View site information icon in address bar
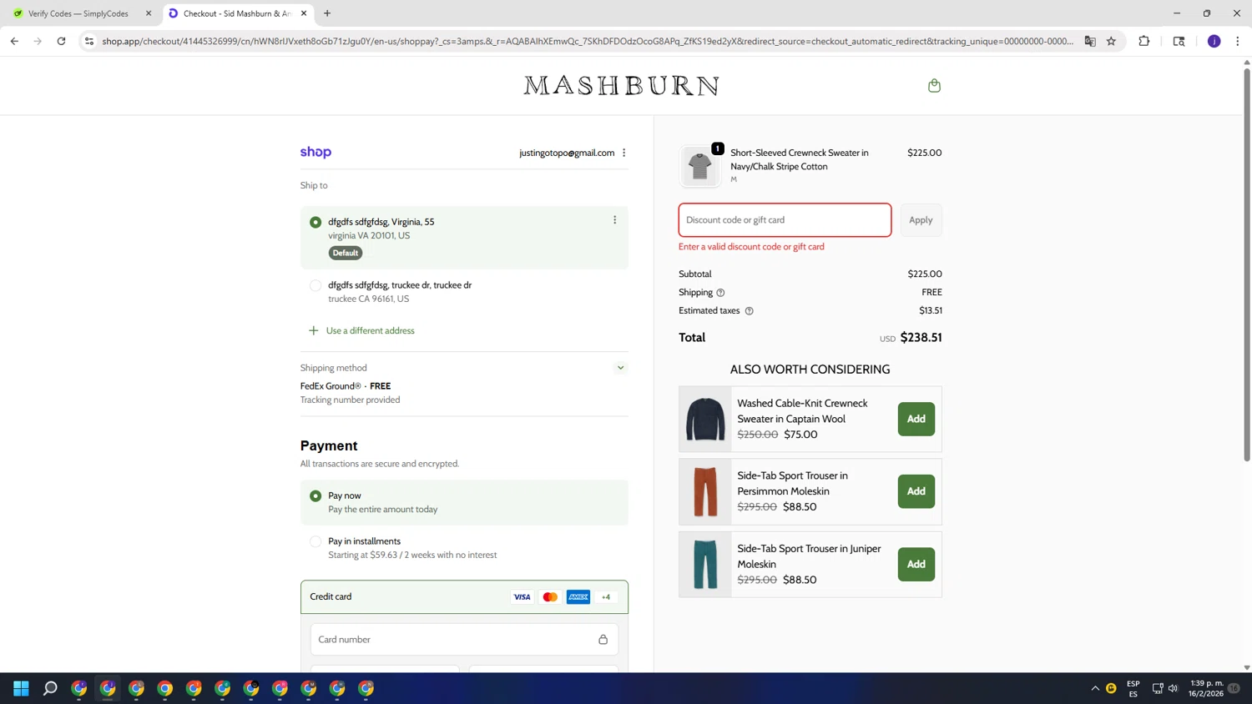The image size is (1252, 704). [89, 41]
